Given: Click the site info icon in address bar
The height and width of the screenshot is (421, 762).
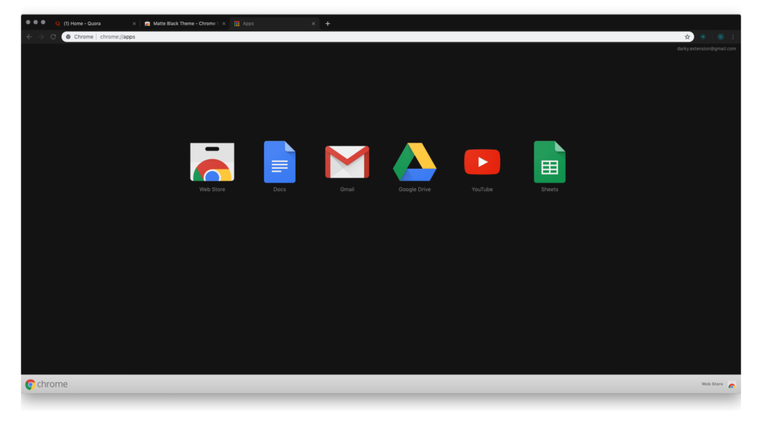Looking at the screenshot, I should [x=68, y=37].
